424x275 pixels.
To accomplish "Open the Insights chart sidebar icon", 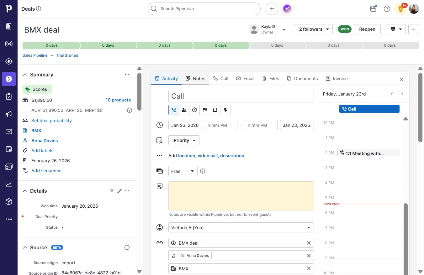I will coord(9,184).
